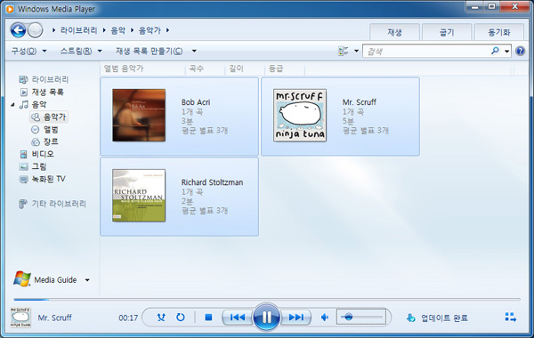Image resolution: width=534 pixels, height=338 pixels.
Task: Click 음악가 in the breadcrumb
Action: pyautogui.click(x=150, y=30)
